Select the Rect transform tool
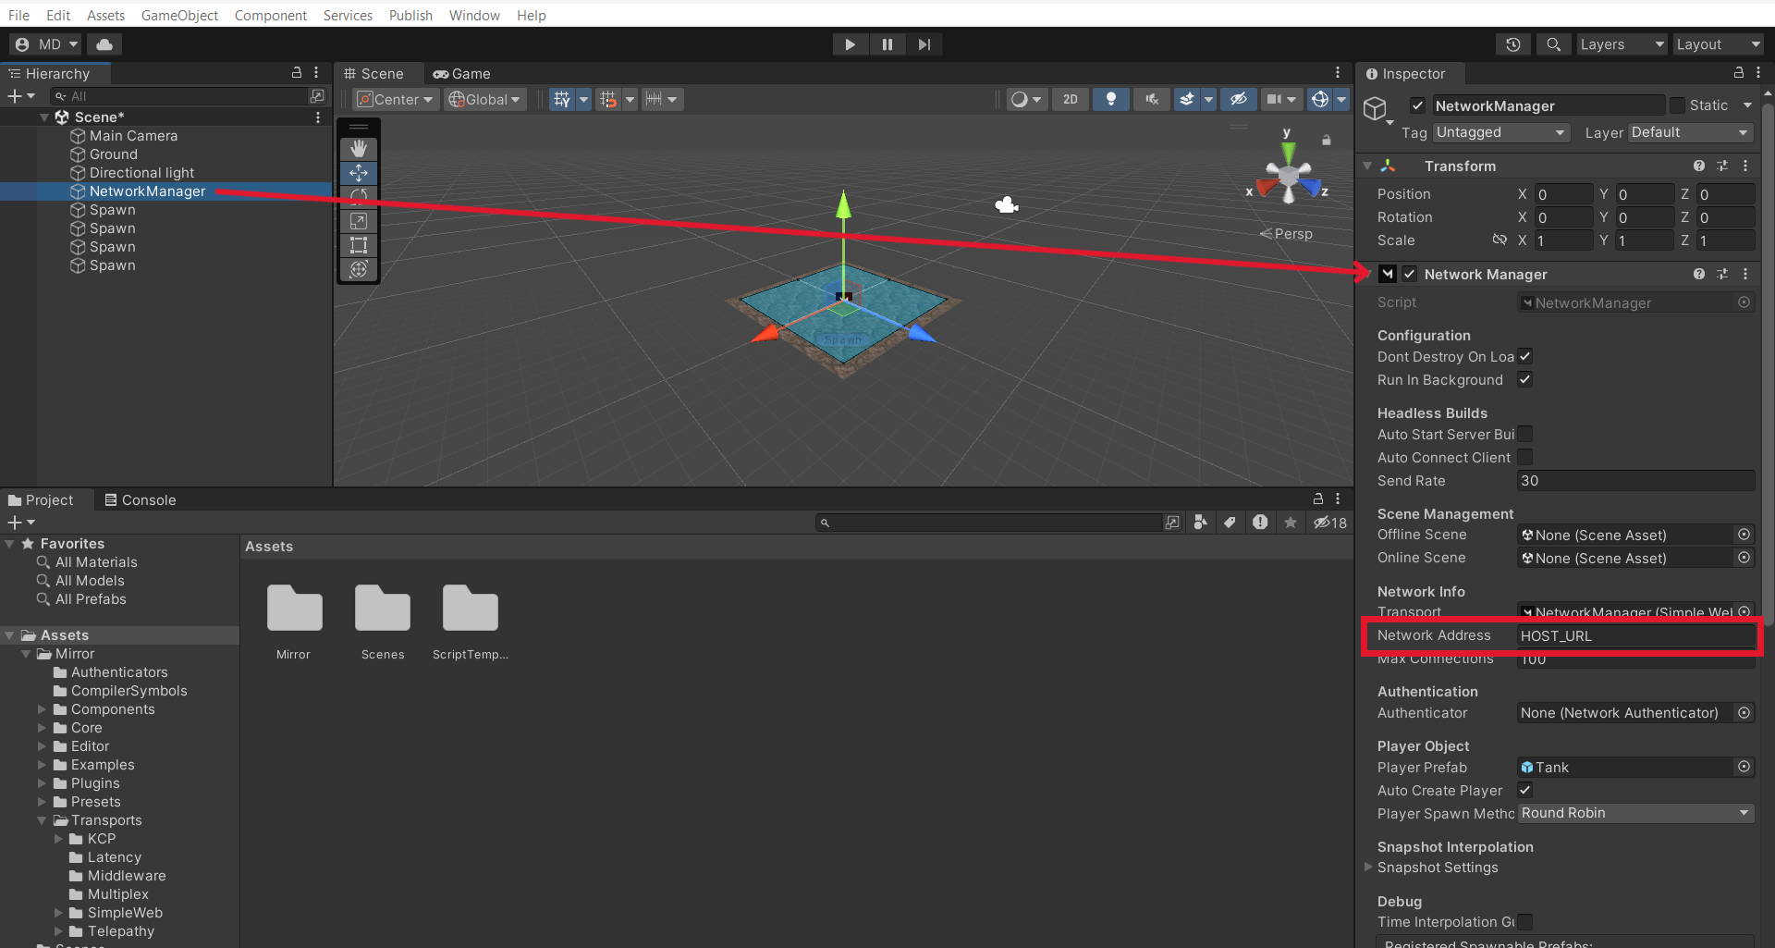The width and height of the screenshot is (1775, 948). click(x=359, y=245)
